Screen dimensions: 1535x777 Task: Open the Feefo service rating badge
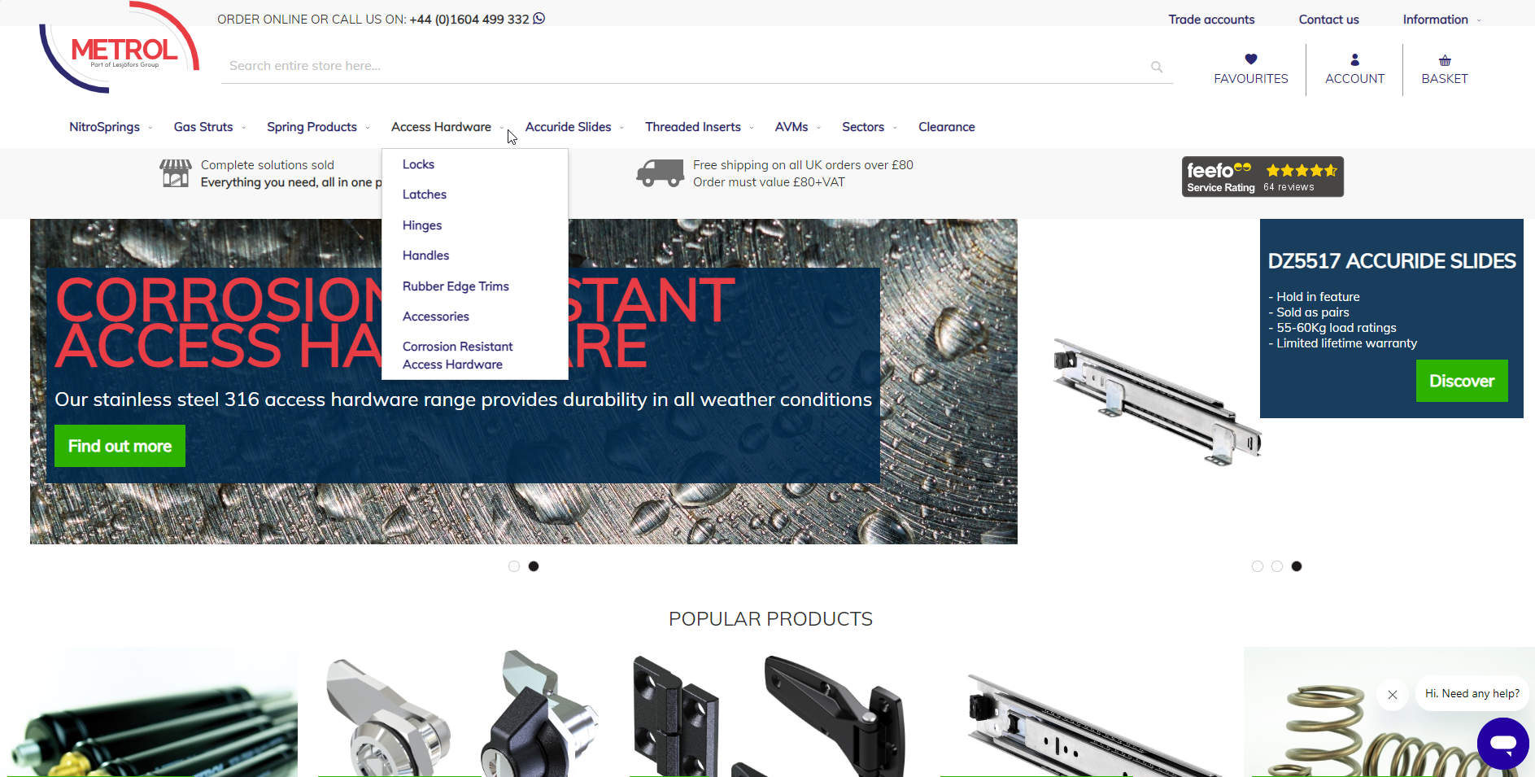1262,177
